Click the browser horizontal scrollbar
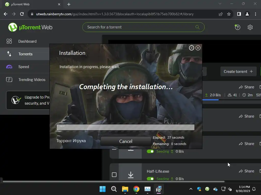Screen dimensions: 261x195 coord(114,182)
